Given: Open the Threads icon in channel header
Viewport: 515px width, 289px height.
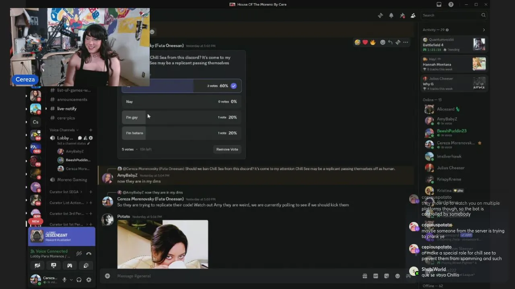Looking at the screenshot, I should (380, 15).
